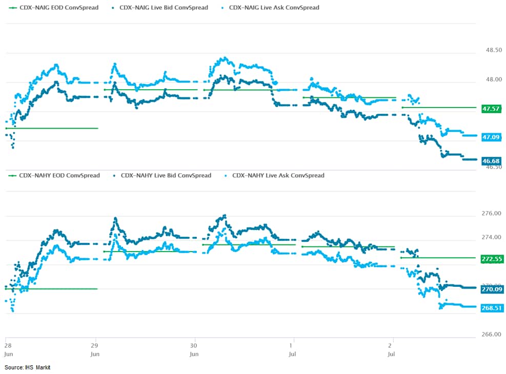The image size is (506, 374).
Task: Select the 28 Jun date label
Action: click(7, 346)
